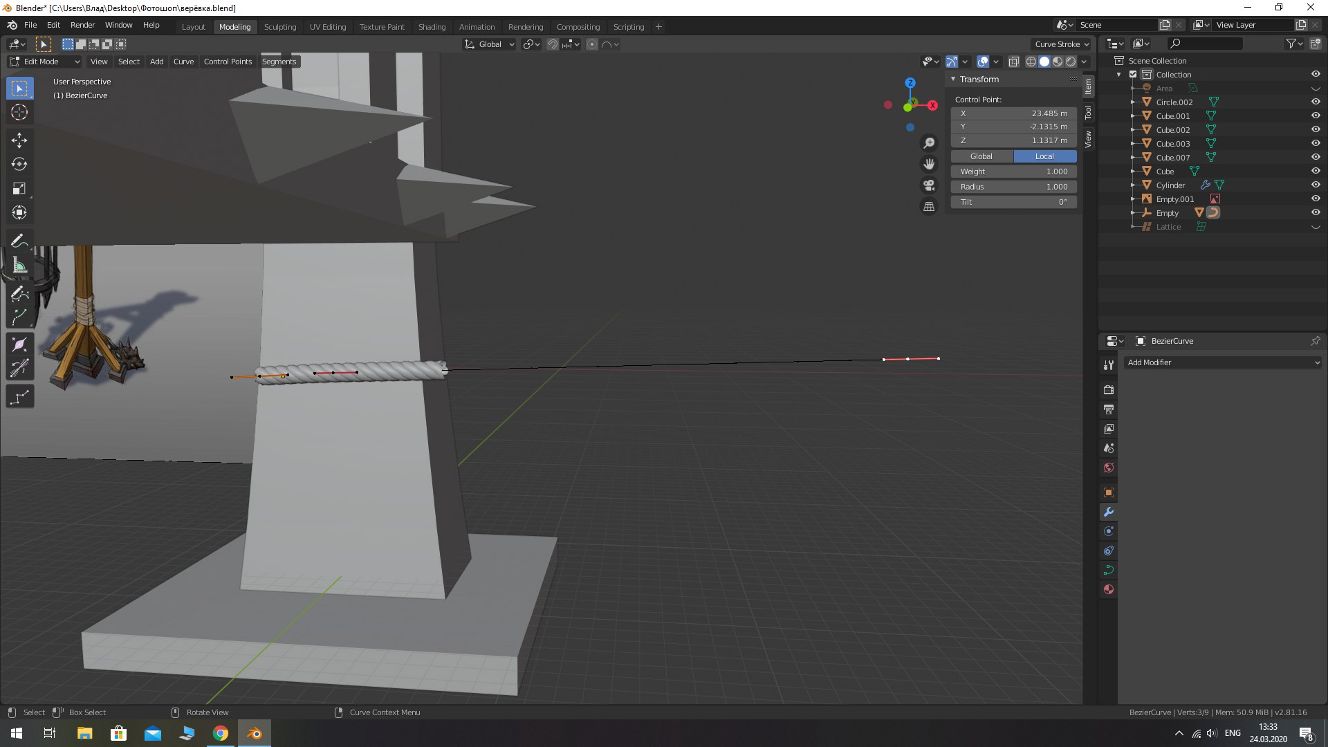Hide the Cylinder object in viewport

pyautogui.click(x=1316, y=185)
